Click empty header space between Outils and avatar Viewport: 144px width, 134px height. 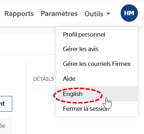pos(116,13)
